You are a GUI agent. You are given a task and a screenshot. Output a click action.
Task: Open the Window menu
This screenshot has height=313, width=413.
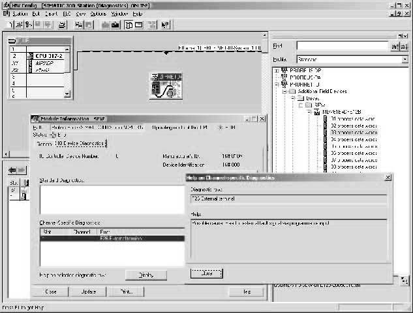click(119, 14)
